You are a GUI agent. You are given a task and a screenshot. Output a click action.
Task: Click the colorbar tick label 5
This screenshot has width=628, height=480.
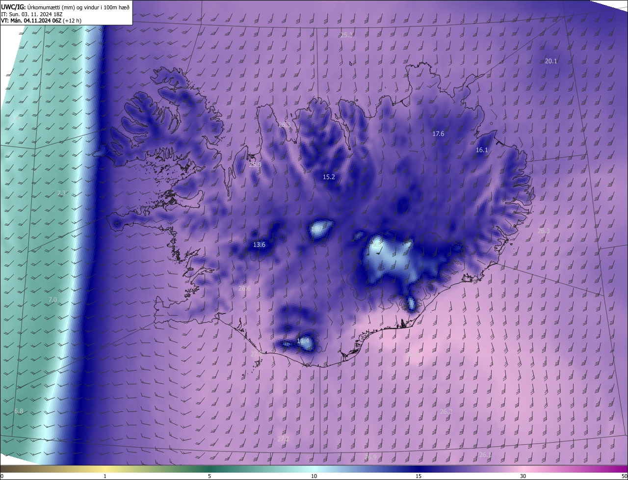(x=209, y=476)
